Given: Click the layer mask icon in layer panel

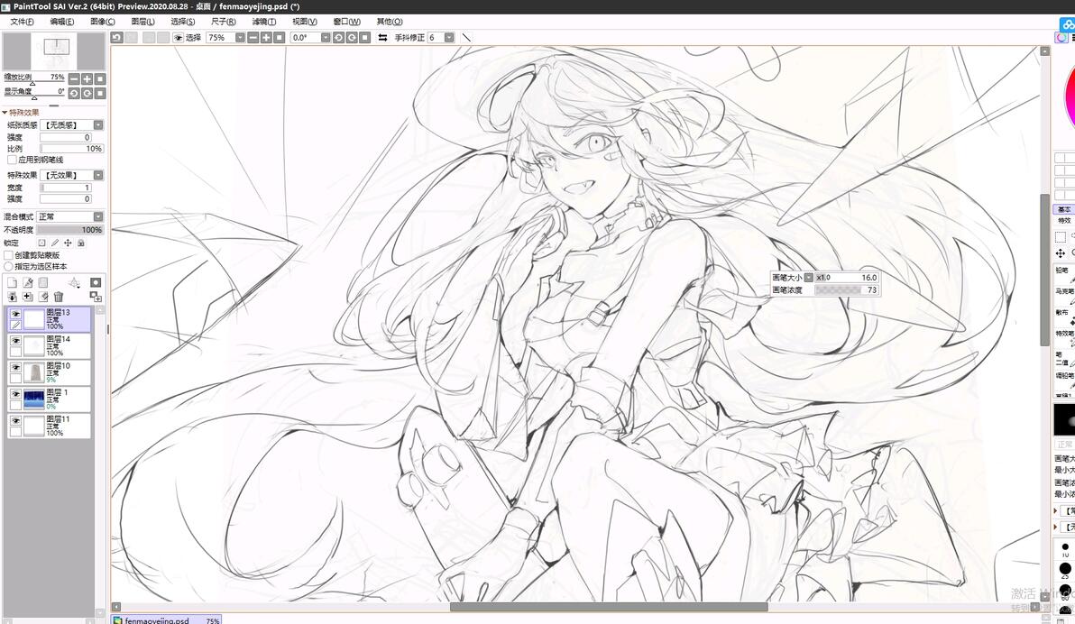Looking at the screenshot, I should pos(96,282).
